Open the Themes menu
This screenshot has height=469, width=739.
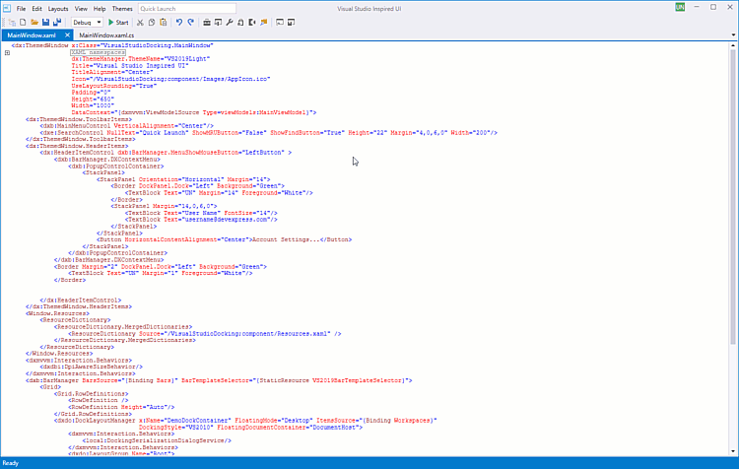(x=122, y=8)
